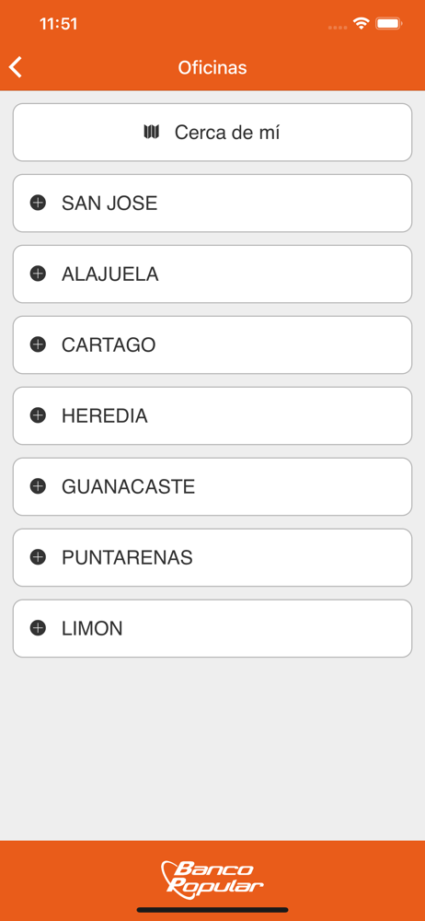425x921 pixels.
Task: Click the plus icon next to HEREDIA
Action: [38, 416]
